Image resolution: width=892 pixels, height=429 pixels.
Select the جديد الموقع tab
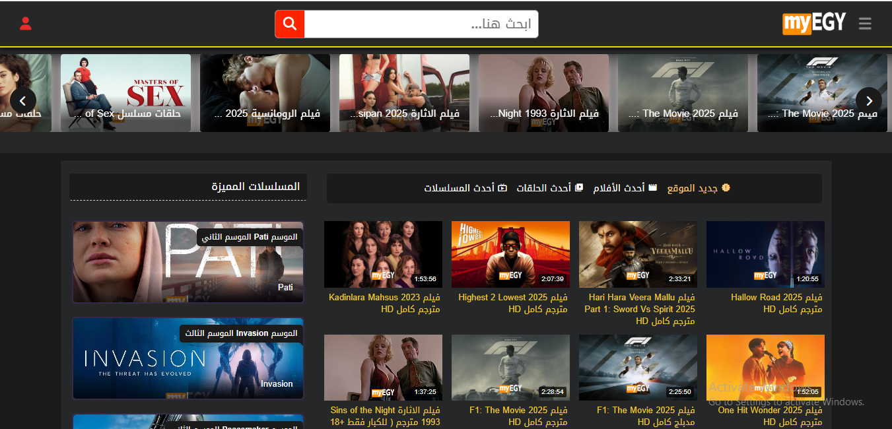[699, 188]
